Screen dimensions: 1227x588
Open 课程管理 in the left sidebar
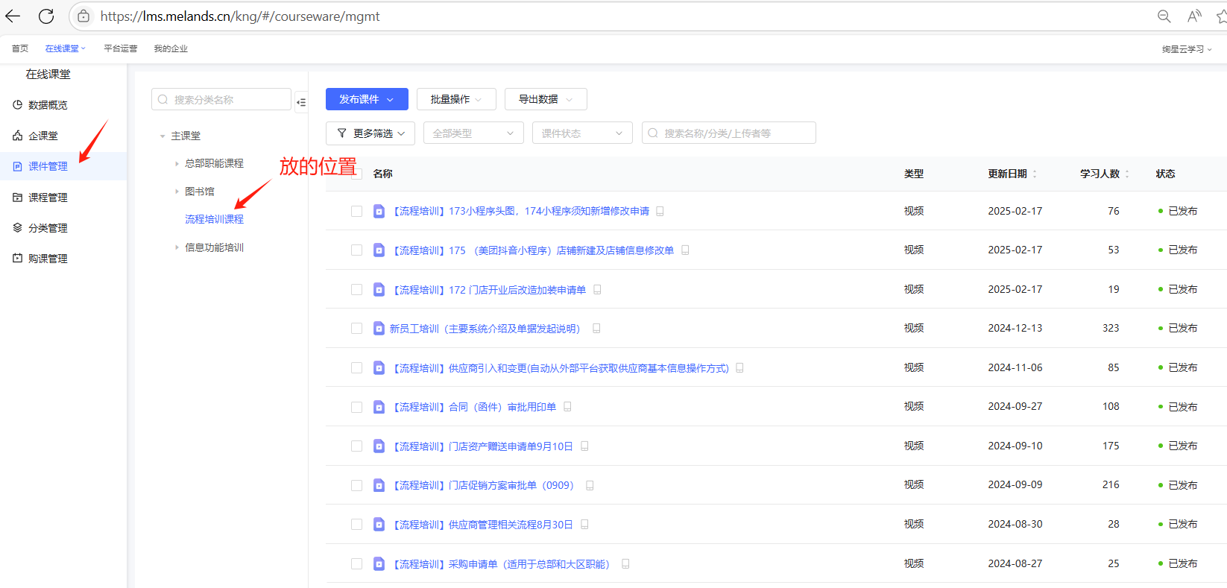48,197
